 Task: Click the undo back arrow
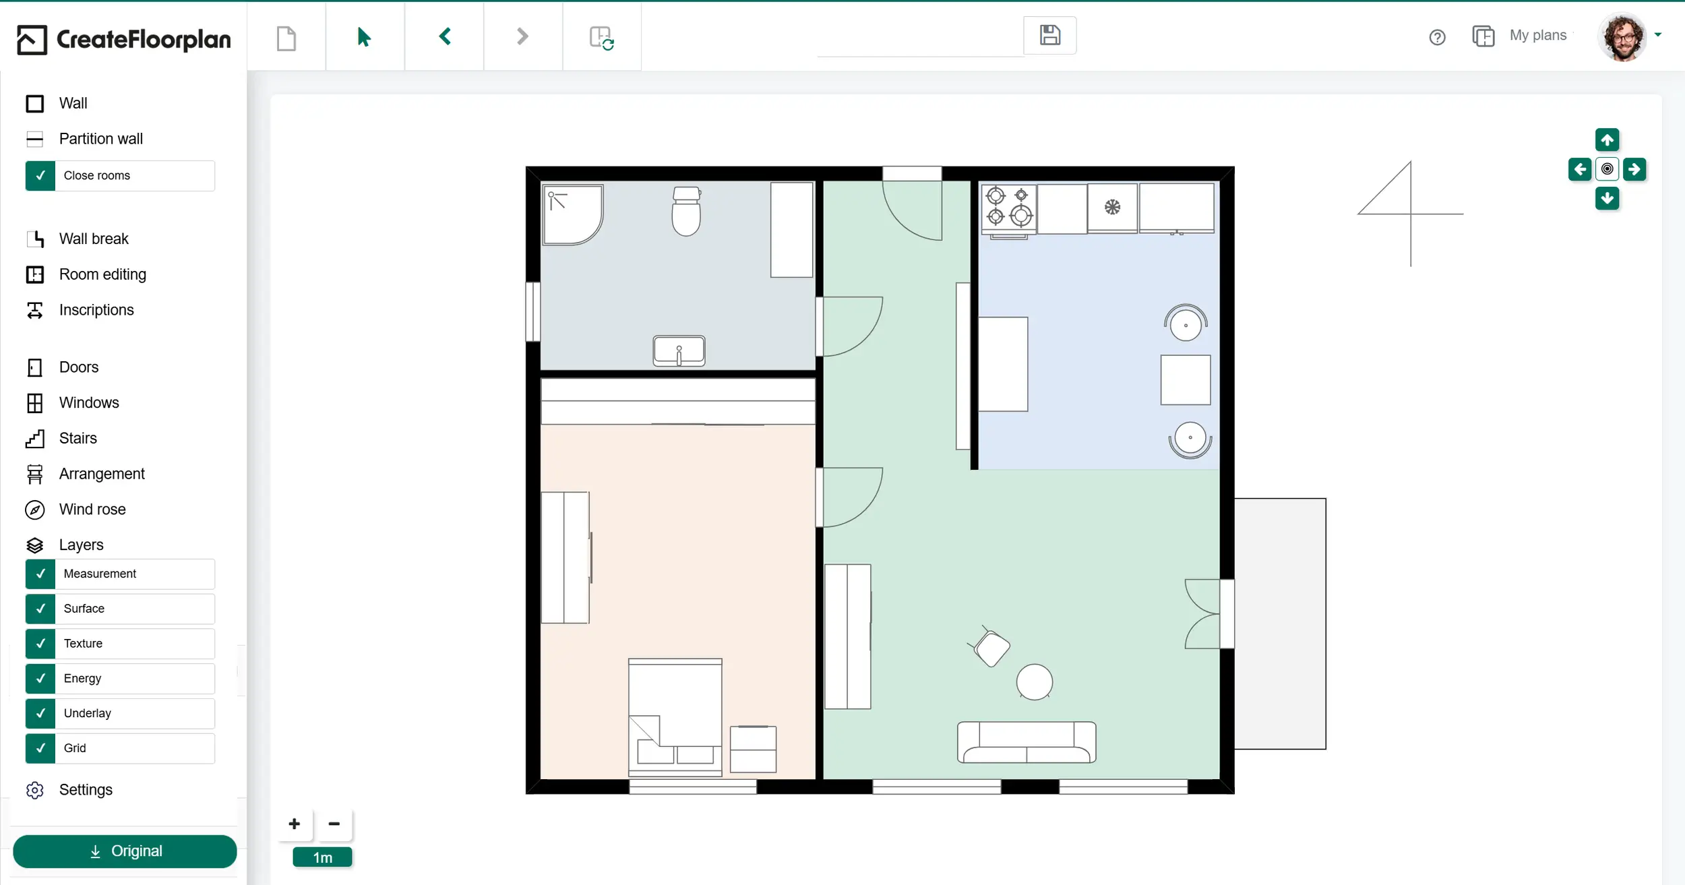(445, 36)
